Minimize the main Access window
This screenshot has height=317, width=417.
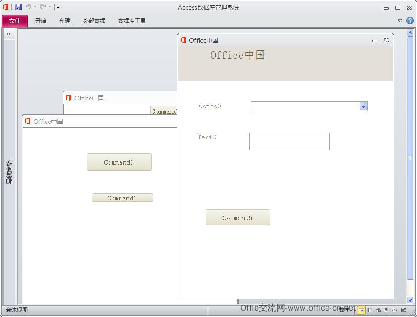pyautogui.click(x=386, y=8)
